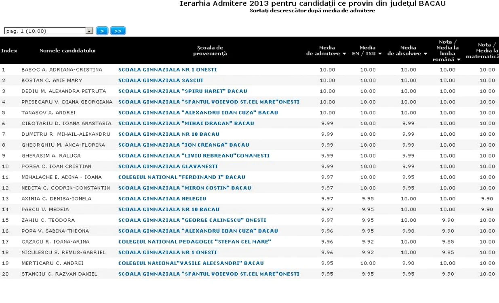499x303 pixels.
Task: Open SCOALA GIMNAZIALA SASCUT link
Action: [x=161, y=80]
